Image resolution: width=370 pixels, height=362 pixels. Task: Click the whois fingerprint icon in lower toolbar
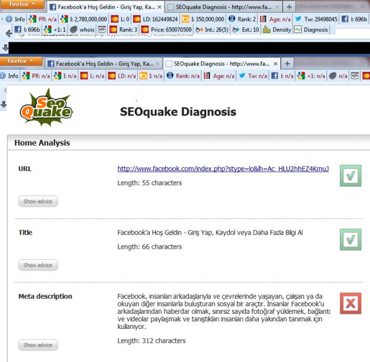pyautogui.click(x=332, y=76)
